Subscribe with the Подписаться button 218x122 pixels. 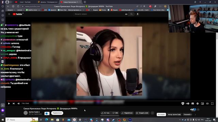pos(57,113)
